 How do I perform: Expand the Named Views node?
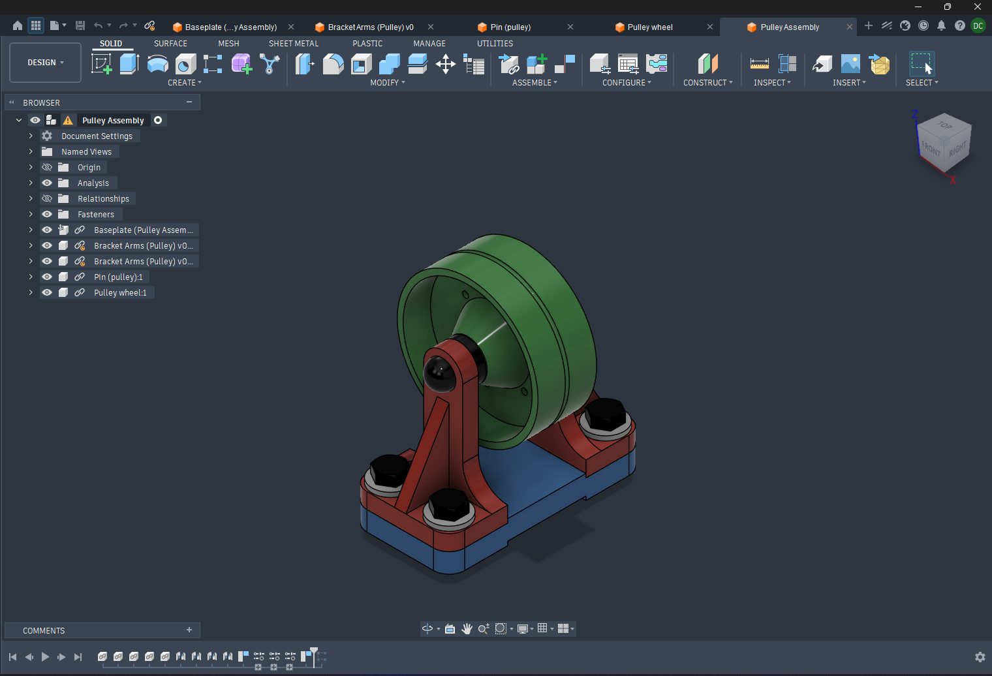31,152
